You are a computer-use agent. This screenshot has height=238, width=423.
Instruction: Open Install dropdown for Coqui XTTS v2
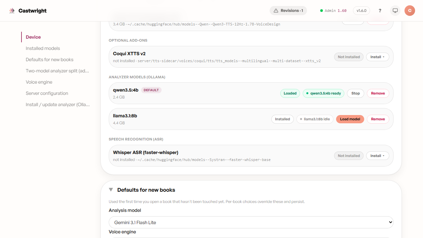(377, 57)
